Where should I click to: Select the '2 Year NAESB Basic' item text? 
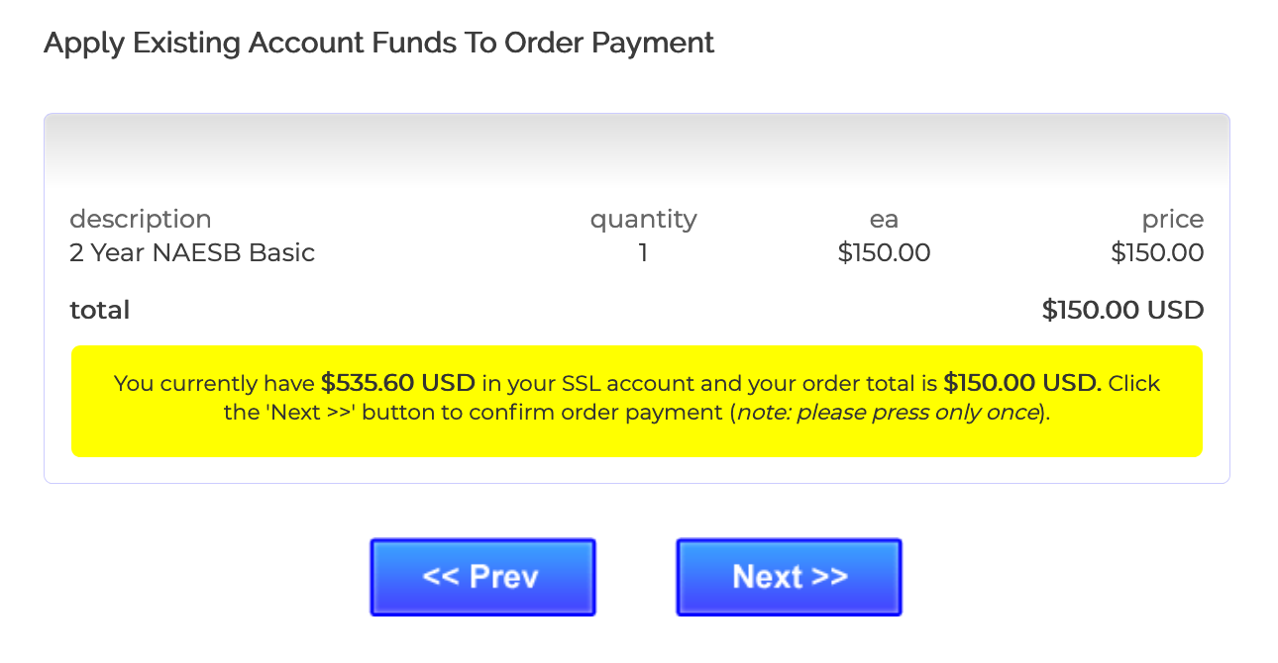click(x=192, y=253)
